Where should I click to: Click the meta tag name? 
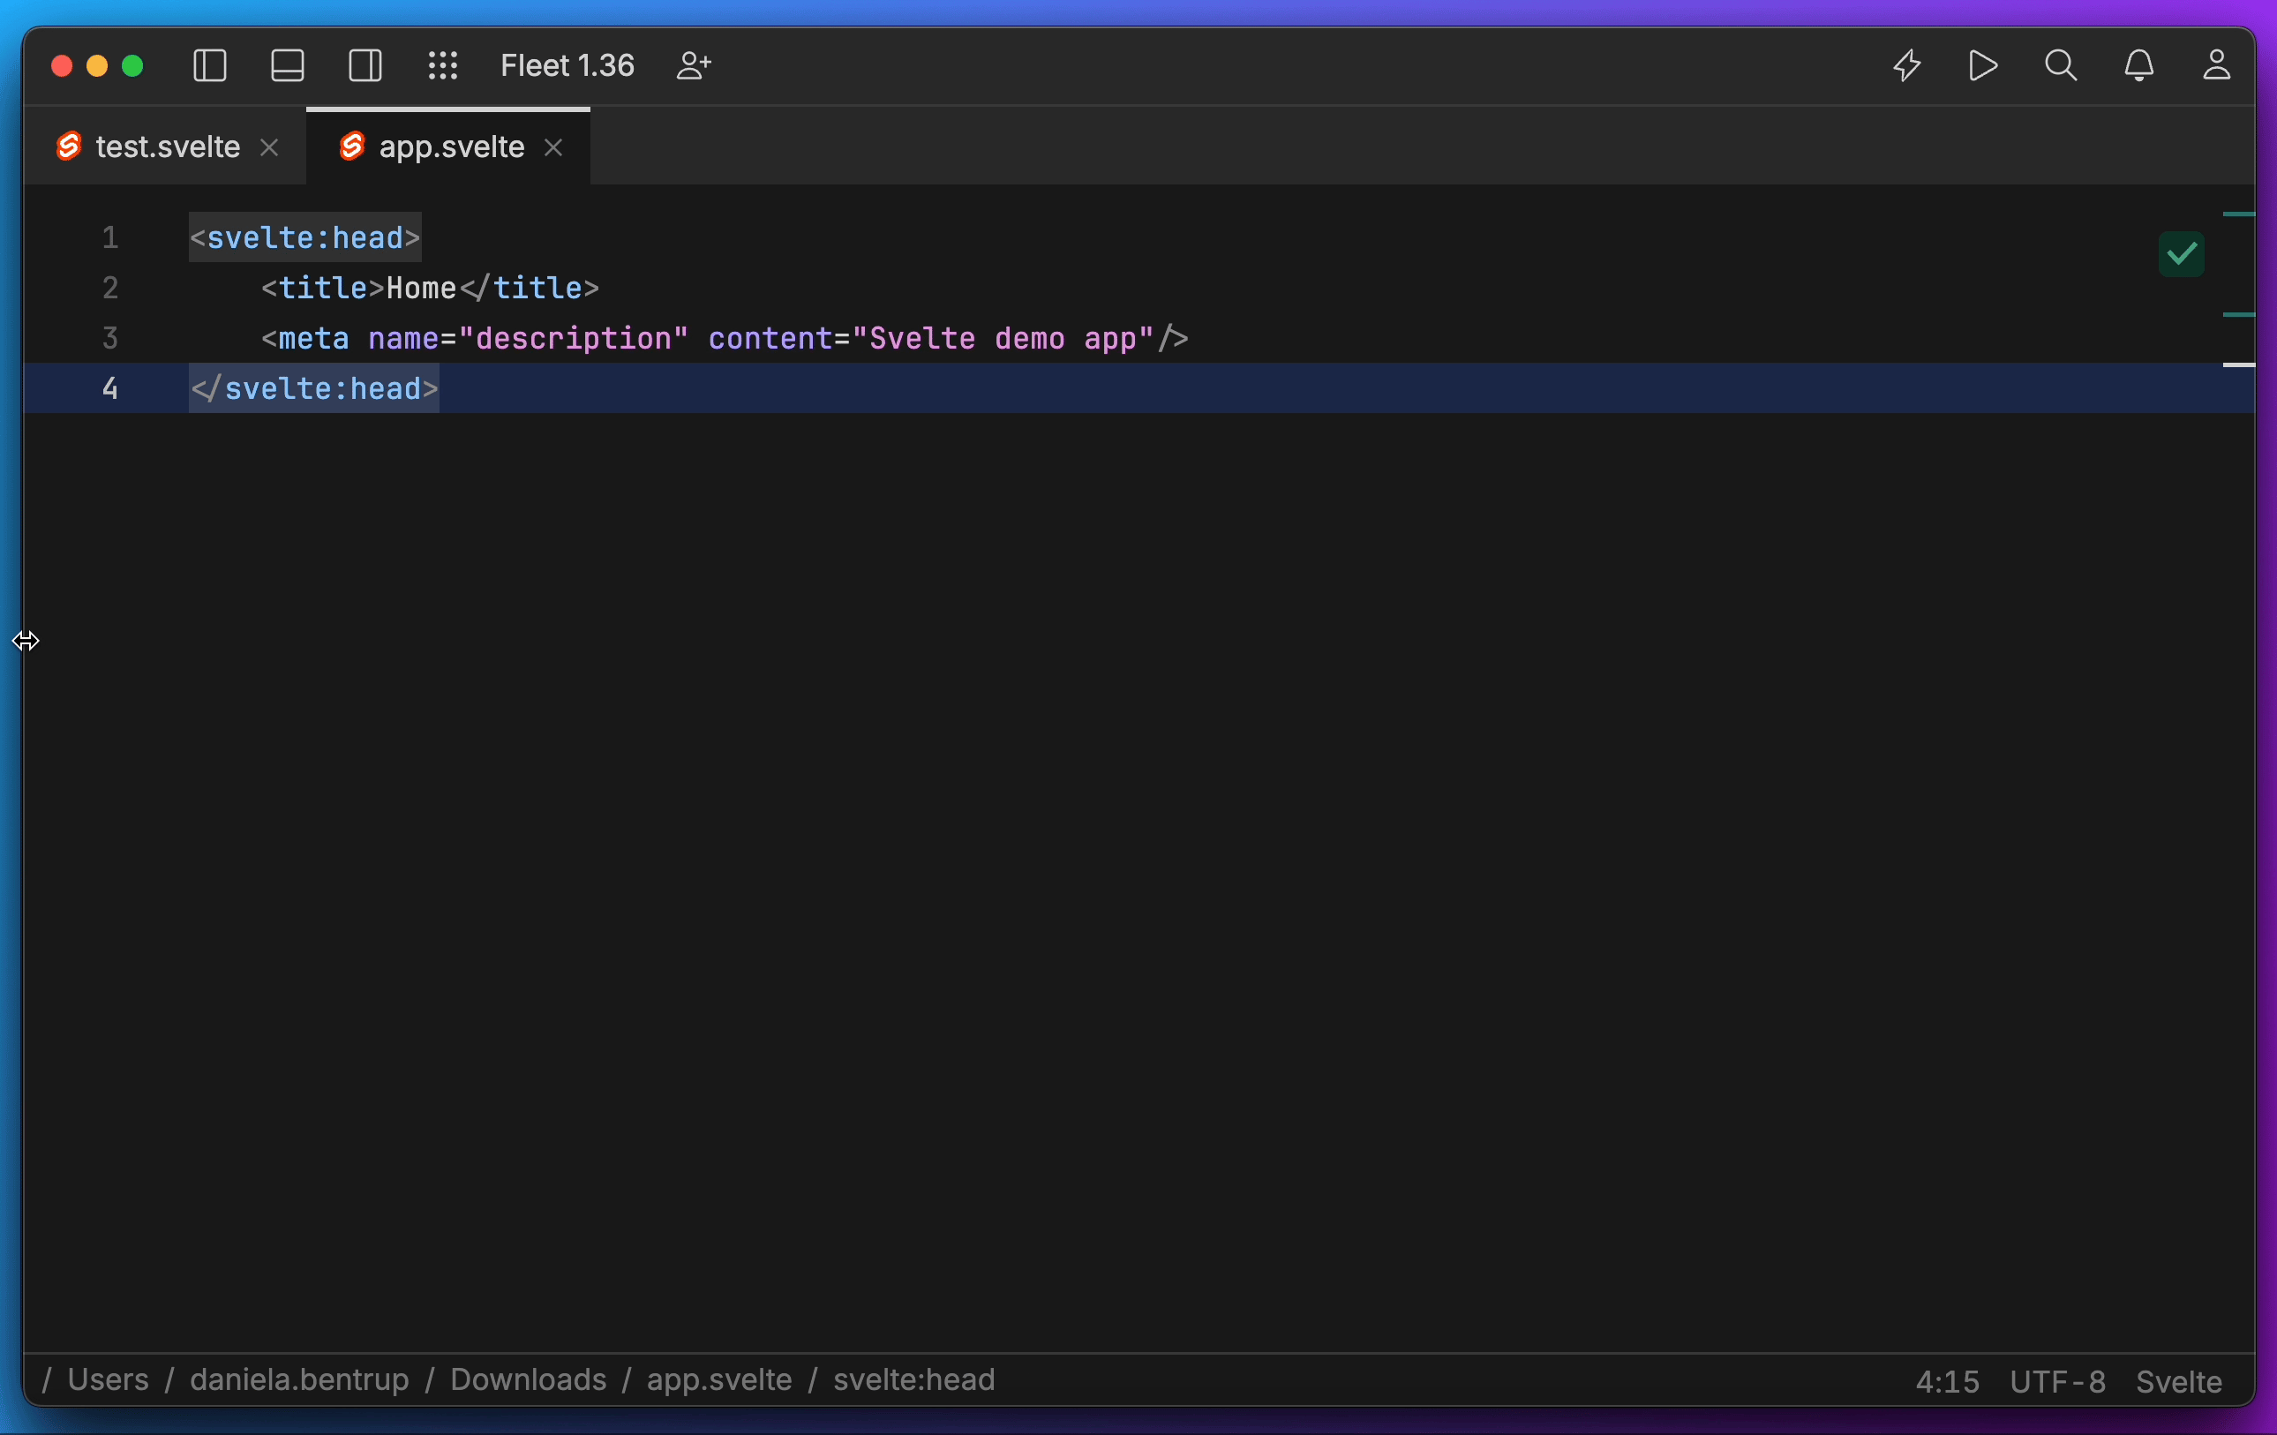click(314, 338)
